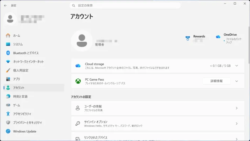Click the Windows Update sync icon

coord(8,131)
